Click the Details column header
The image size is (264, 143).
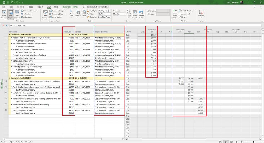128,32
